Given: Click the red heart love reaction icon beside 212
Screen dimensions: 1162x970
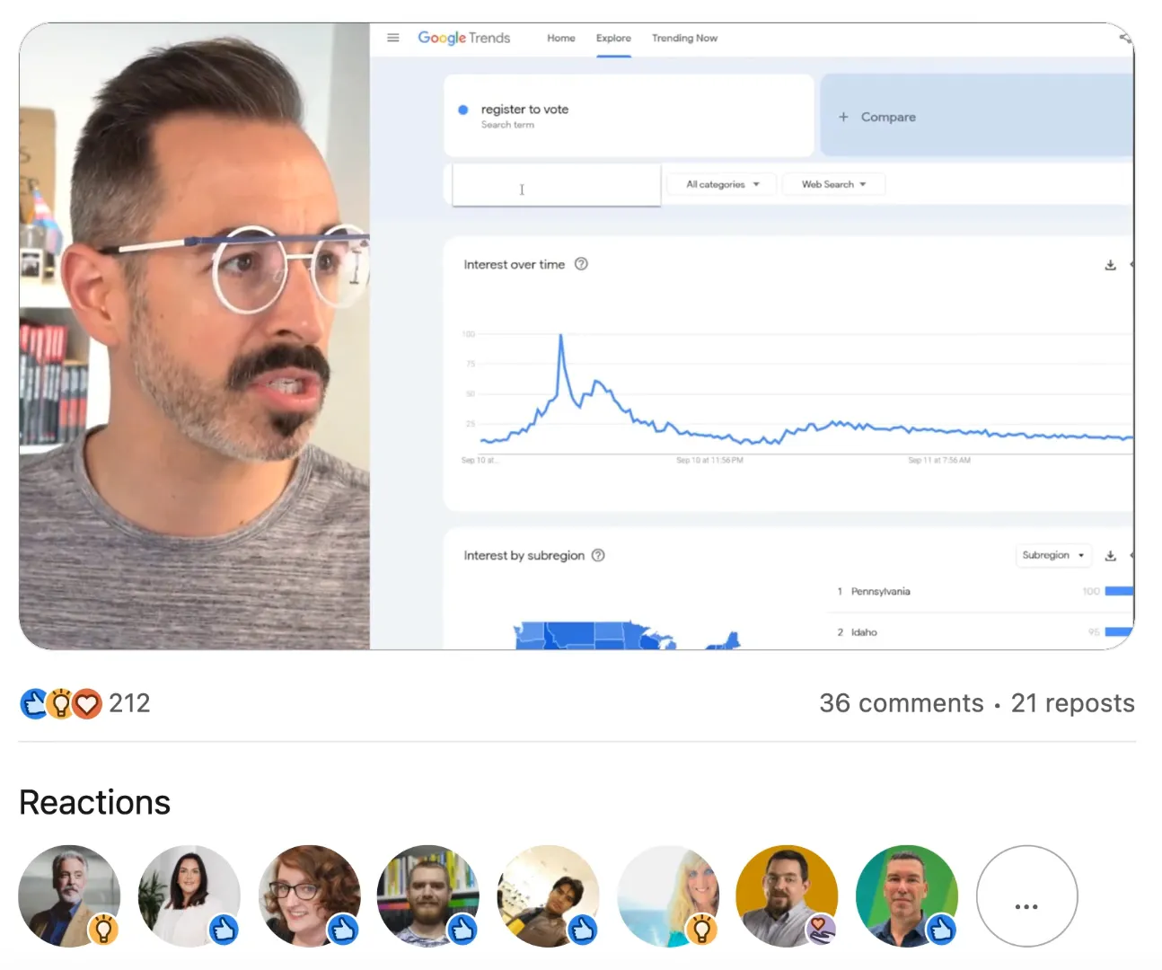Looking at the screenshot, I should 86,703.
